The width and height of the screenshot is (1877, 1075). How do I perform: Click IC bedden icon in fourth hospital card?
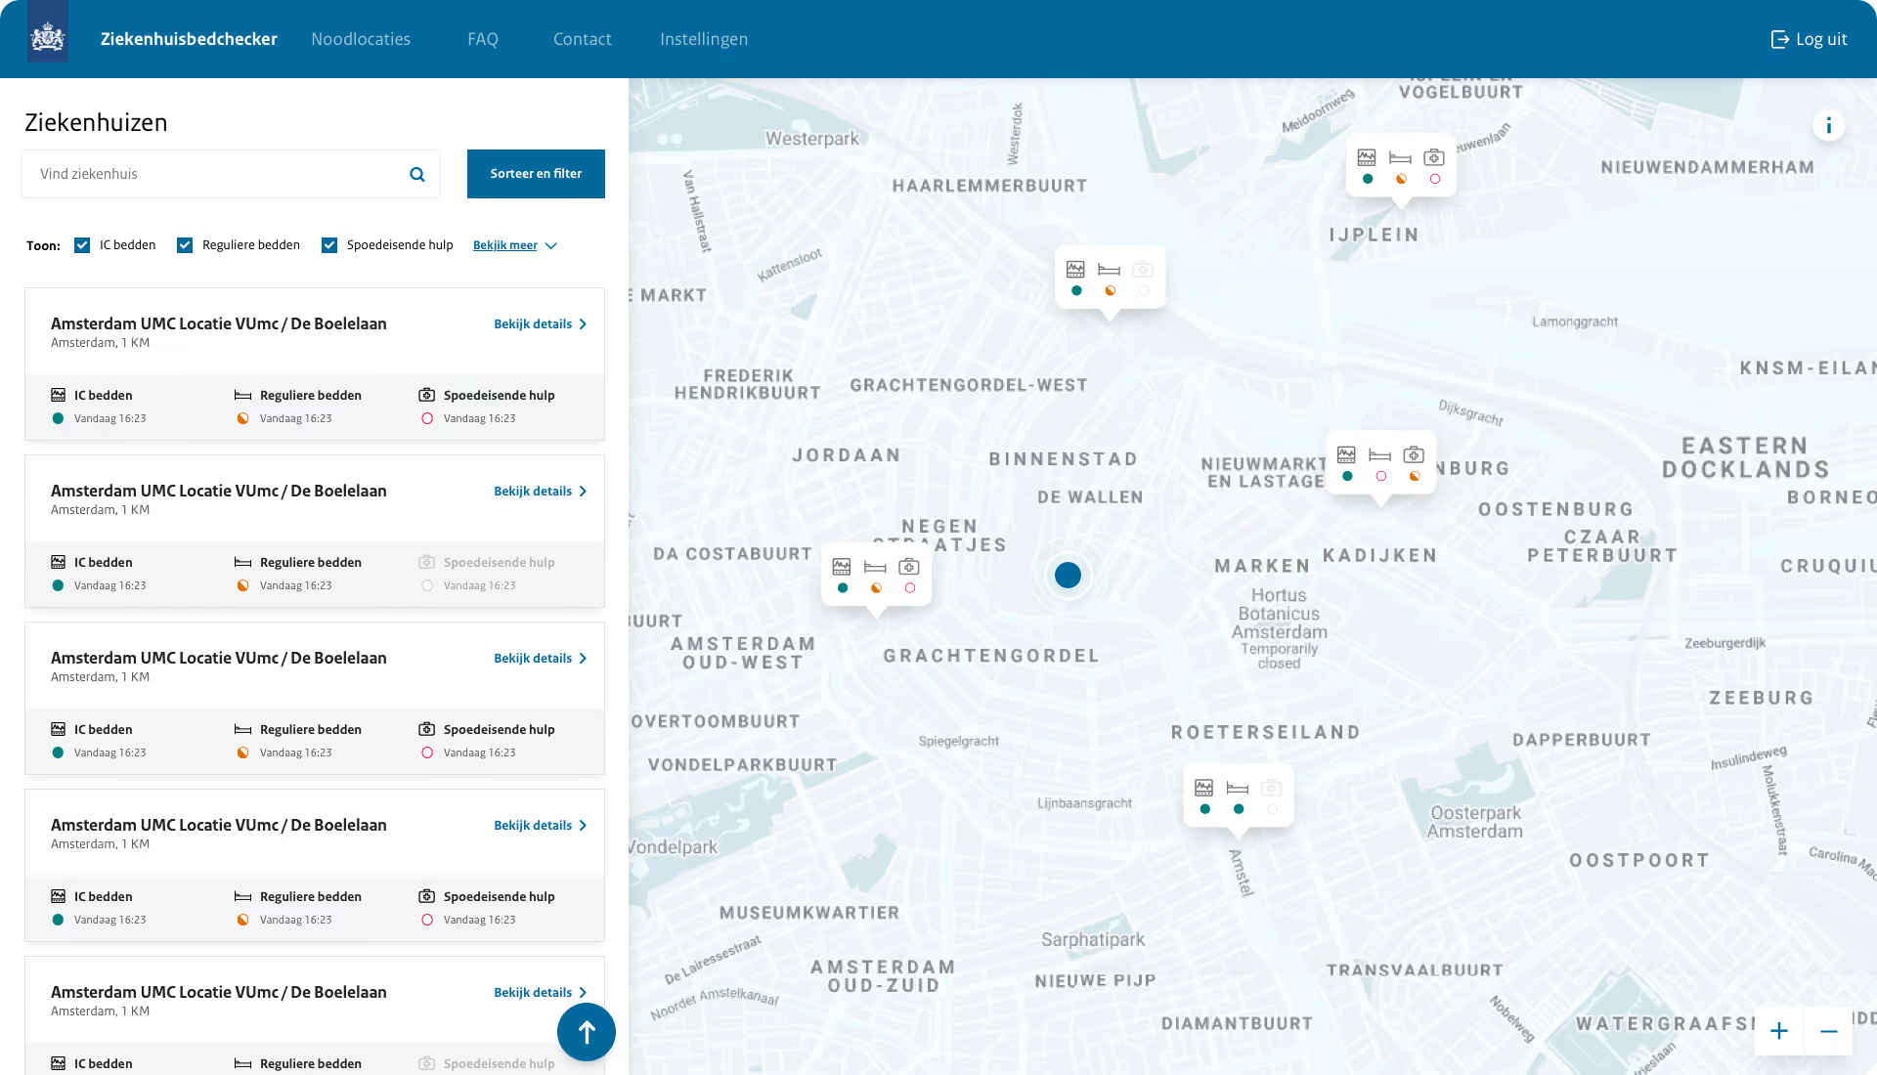pyautogui.click(x=59, y=896)
